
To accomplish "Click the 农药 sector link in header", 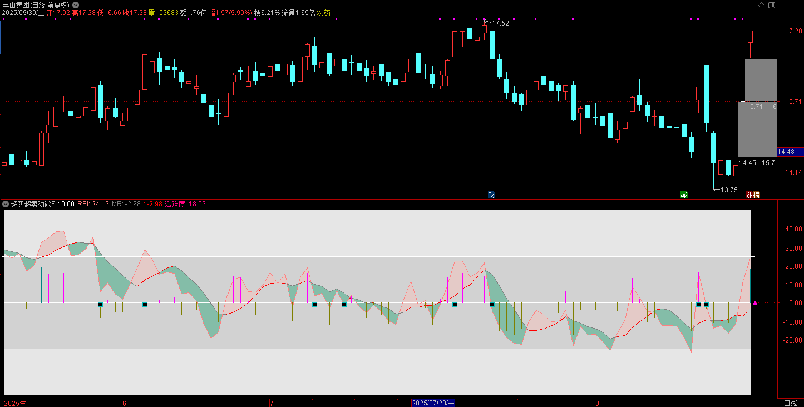I will coord(324,13).
